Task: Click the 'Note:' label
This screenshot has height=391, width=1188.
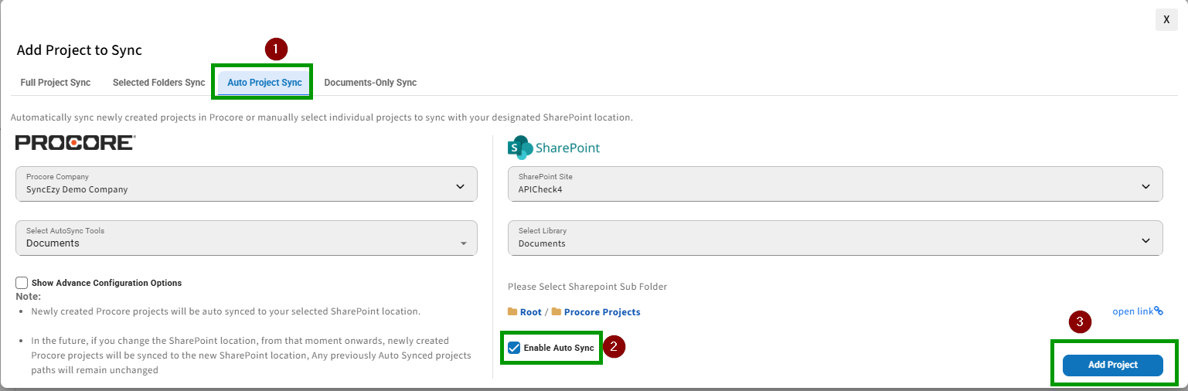Action: [29, 297]
